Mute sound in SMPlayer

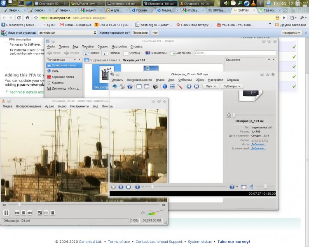click(251, 187)
